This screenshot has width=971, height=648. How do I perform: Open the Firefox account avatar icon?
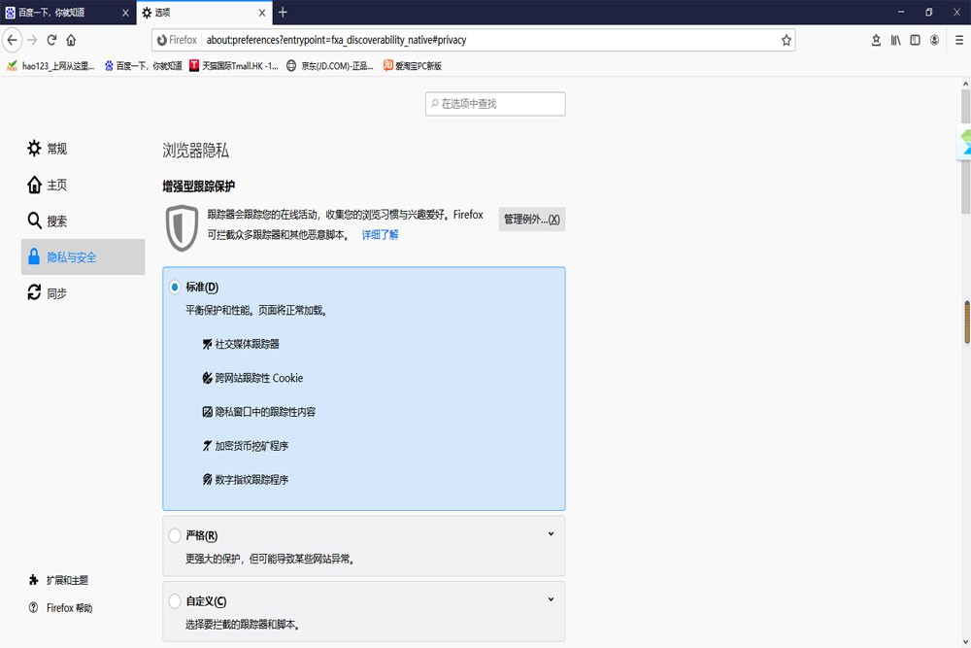point(934,40)
